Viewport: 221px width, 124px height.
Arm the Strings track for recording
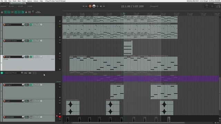(x=4, y=57)
